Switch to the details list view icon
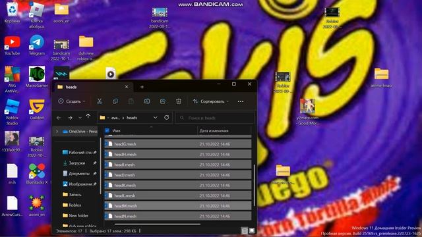Viewport: 422px width, 237px height. tap(245, 231)
